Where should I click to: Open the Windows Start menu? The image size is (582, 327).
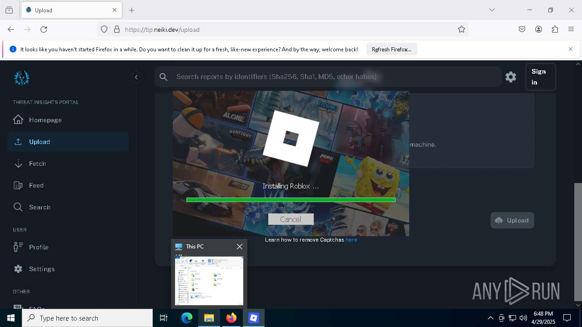click(11, 318)
